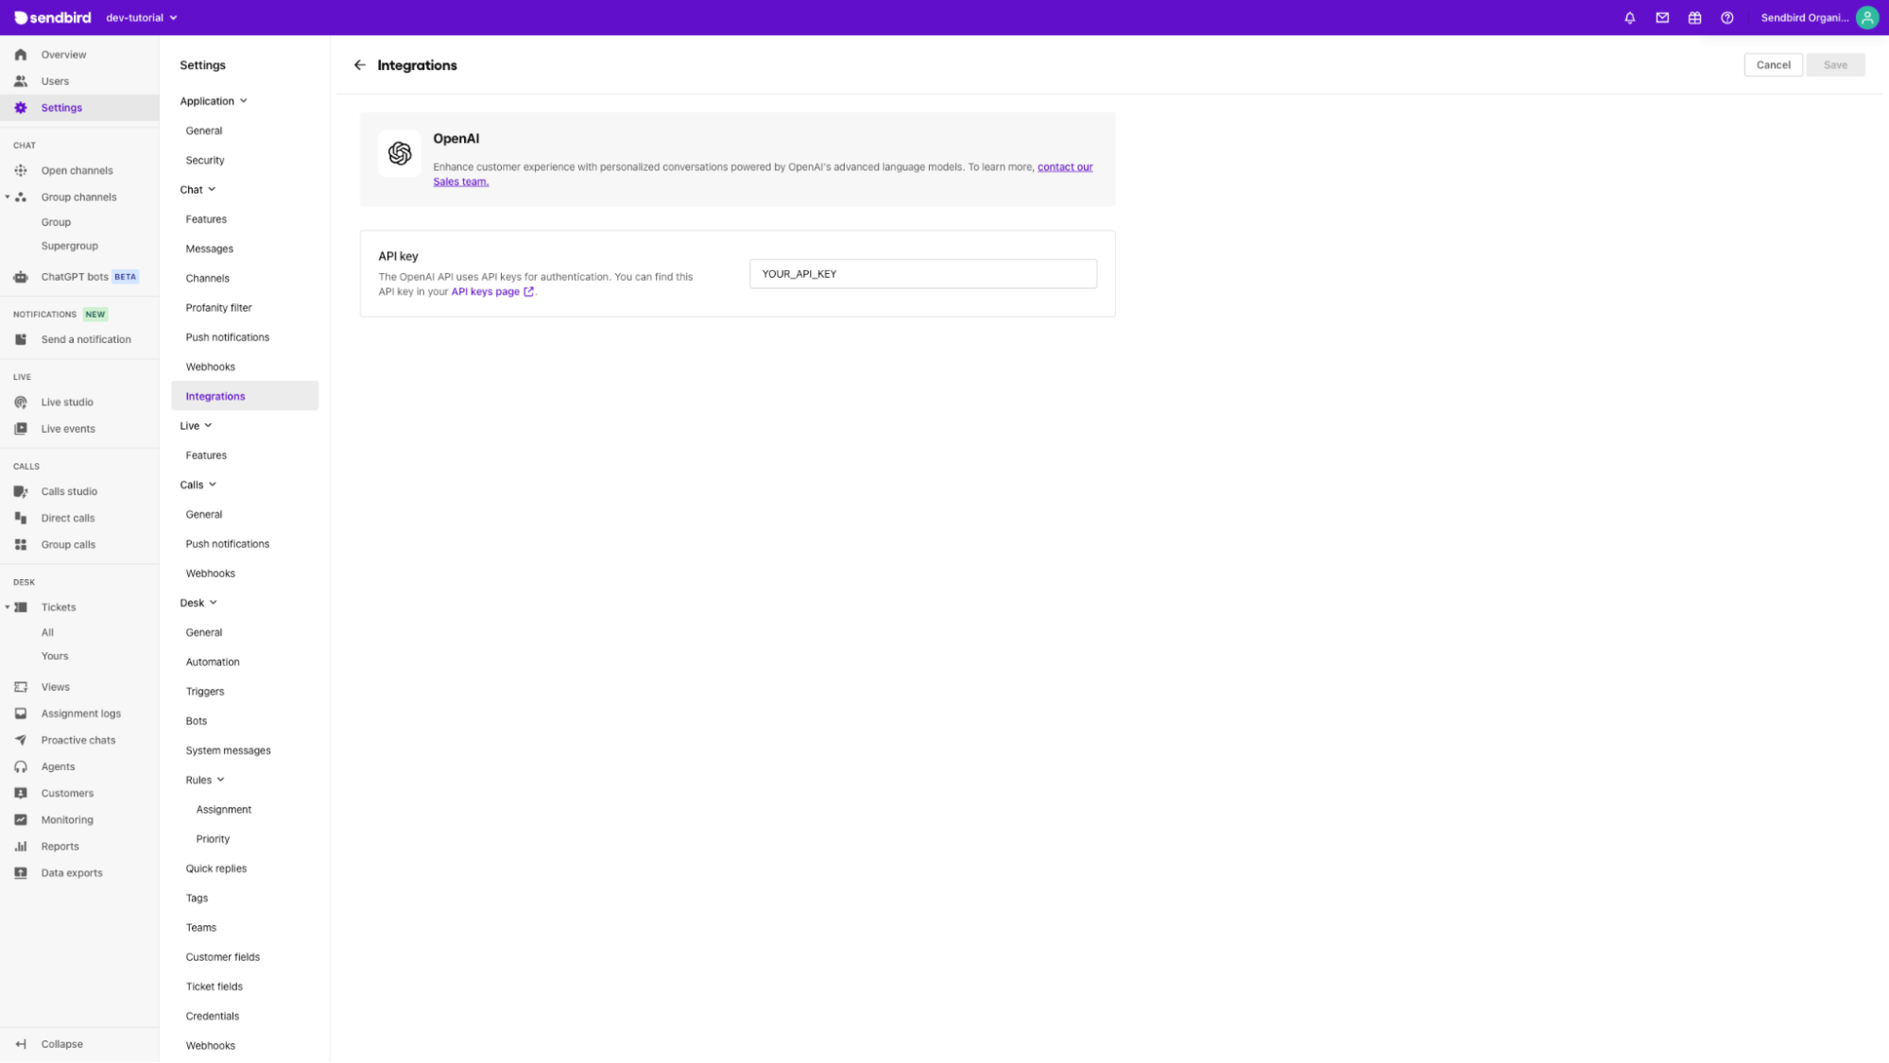
Task: Click the Views icon
Action: pos(21,687)
